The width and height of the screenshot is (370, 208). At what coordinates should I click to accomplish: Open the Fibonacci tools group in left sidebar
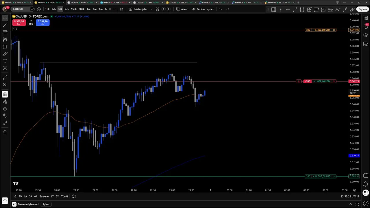tap(5, 32)
